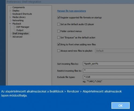
Task: Open the DSP Manager page
Action: point(23,27)
